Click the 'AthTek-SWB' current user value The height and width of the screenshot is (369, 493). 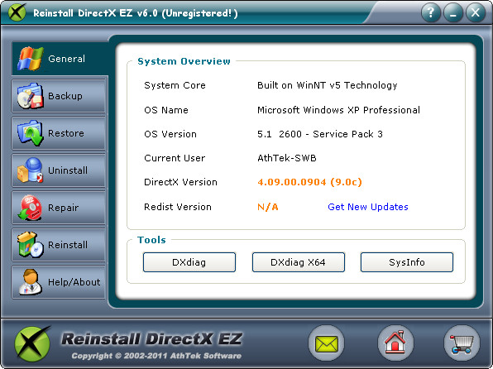[x=287, y=158]
